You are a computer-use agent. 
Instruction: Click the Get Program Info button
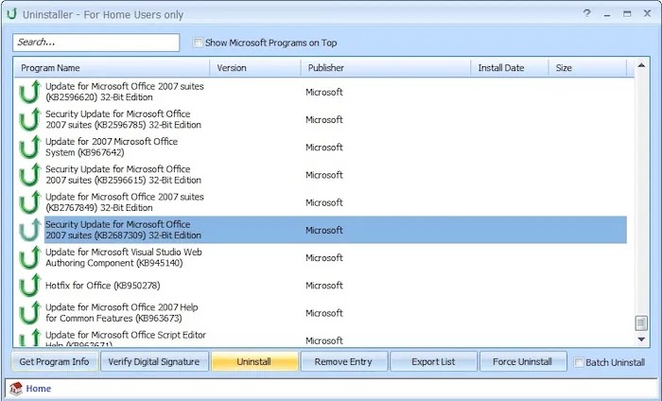pyautogui.click(x=55, y=361)
